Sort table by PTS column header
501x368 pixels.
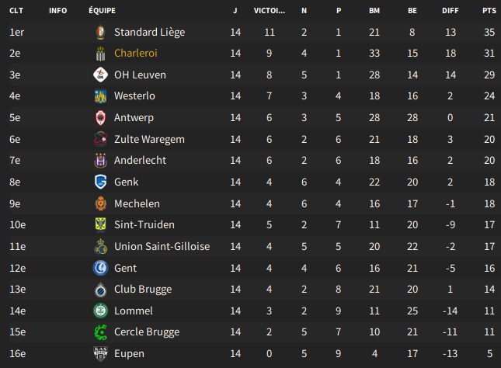(489, 11)
